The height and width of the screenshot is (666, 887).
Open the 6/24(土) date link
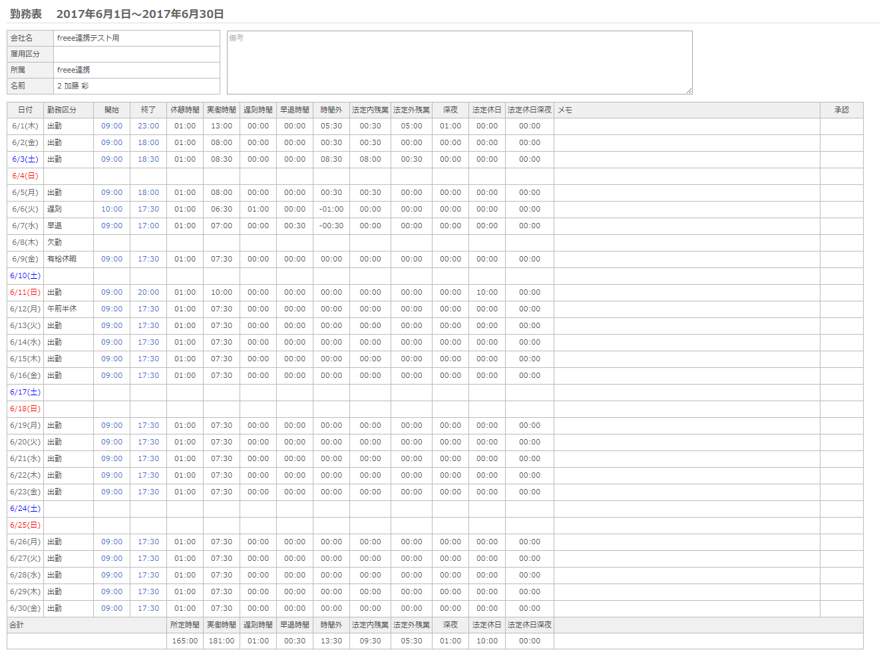pyautogui.click(x=25, y=508)
